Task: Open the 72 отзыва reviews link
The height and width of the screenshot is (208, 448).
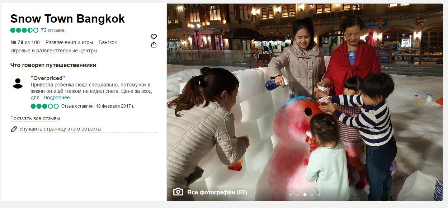Action: click(x=53, y=30)
